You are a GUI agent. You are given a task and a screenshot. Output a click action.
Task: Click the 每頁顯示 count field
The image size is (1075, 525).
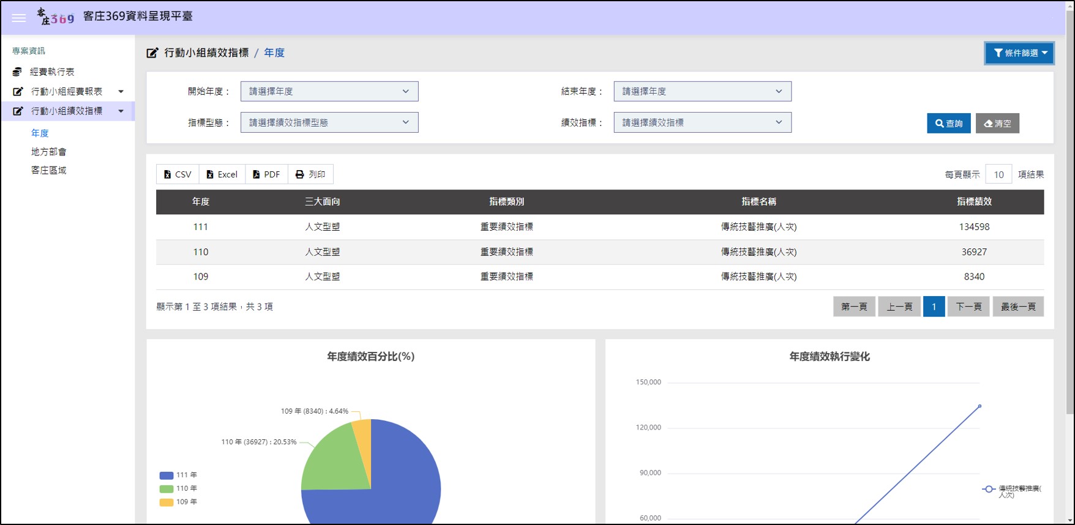(998, 174)
